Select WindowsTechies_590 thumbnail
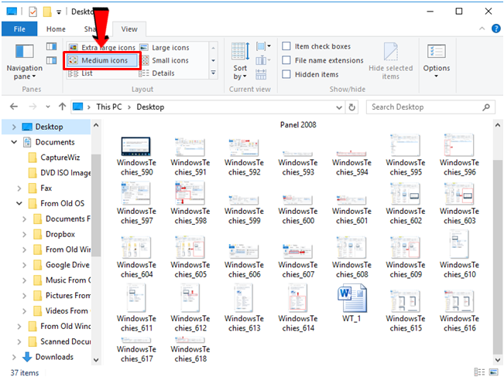Screen dimensions: 504x380 click(136, 157)
